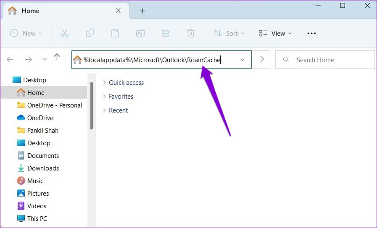The image size is (377, 228).
Task: Click the Delete trash can icon
Action: (x=191, y=33)
